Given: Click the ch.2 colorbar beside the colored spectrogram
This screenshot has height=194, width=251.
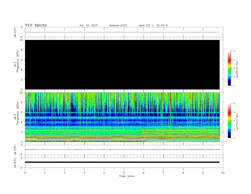Looking at the screenshot, I should point(229,120).
